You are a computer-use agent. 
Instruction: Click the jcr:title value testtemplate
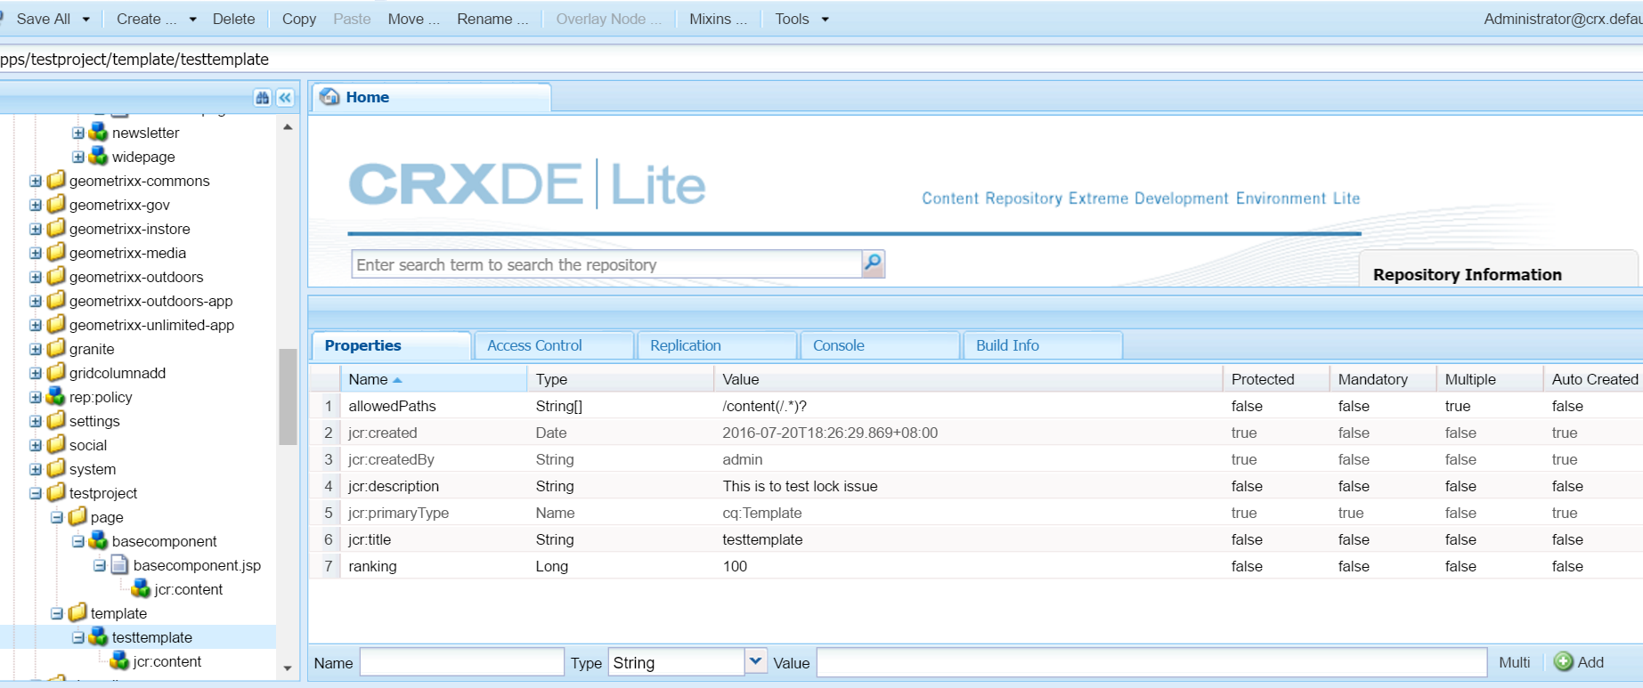pyautogui.click(x=762, y=539)
